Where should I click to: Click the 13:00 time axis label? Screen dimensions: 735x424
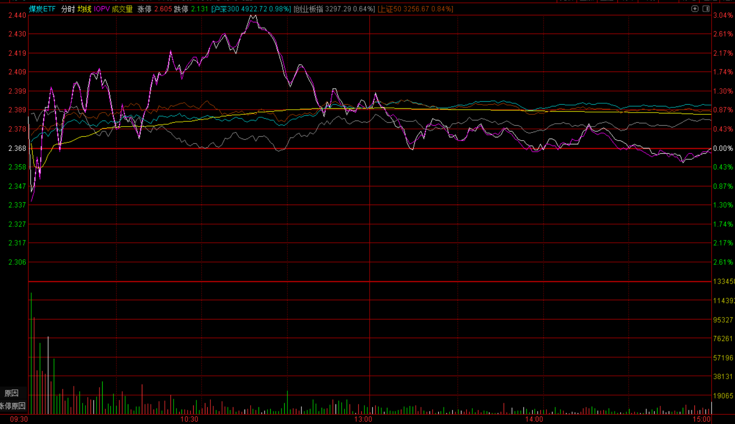click(363, 419)
